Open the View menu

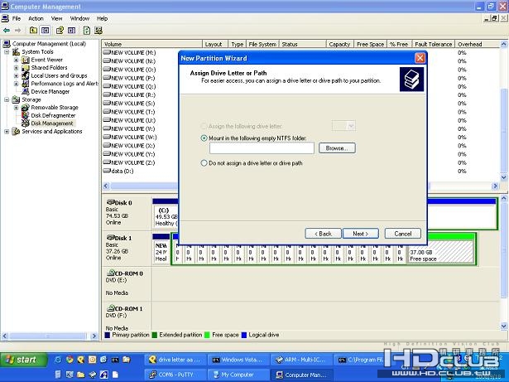click(x=56, y=18)
